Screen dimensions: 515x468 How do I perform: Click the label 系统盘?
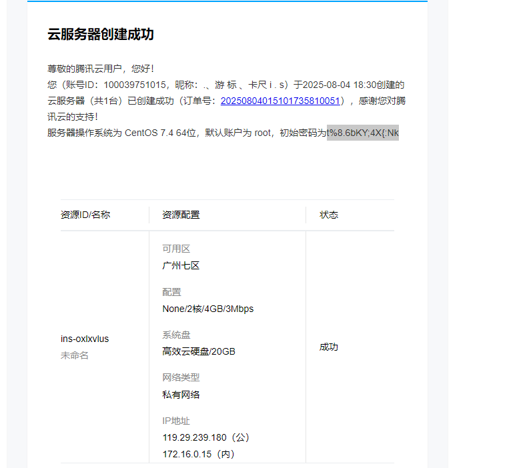[176, 335]
